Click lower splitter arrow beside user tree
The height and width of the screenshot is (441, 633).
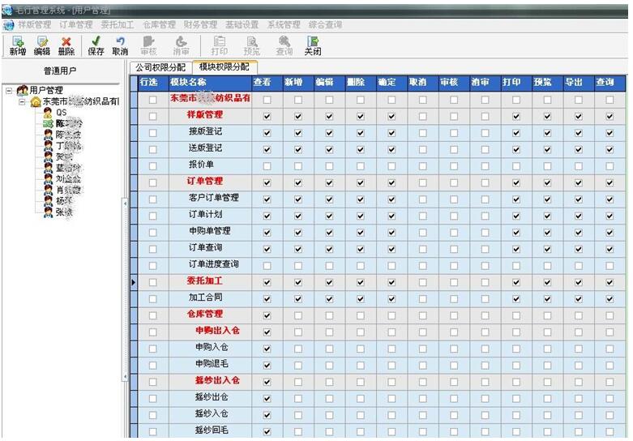click(125, 376)
